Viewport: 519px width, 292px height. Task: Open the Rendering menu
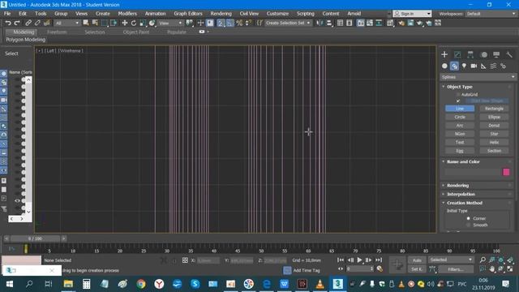tap(221, 14)
